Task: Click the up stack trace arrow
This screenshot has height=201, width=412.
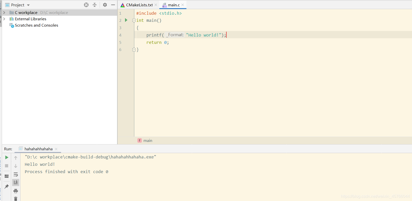Action: click(16, 158)
